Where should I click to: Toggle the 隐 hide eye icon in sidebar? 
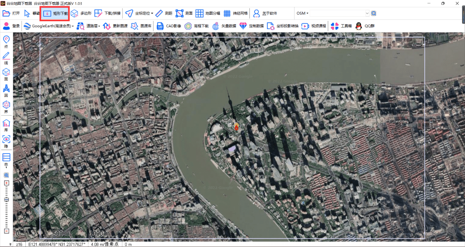click(6, 141)
